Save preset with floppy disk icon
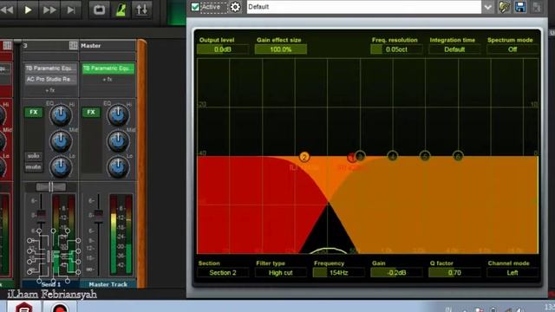555x312 pixels. tap(520, 7)
